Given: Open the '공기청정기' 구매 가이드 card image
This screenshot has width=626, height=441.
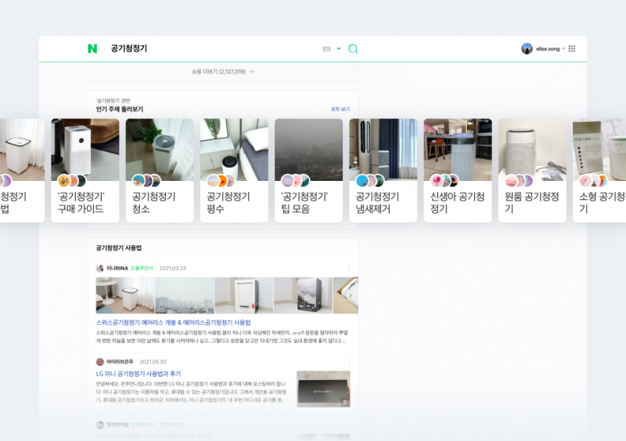Looking at the screenshot, I should 85,150.
